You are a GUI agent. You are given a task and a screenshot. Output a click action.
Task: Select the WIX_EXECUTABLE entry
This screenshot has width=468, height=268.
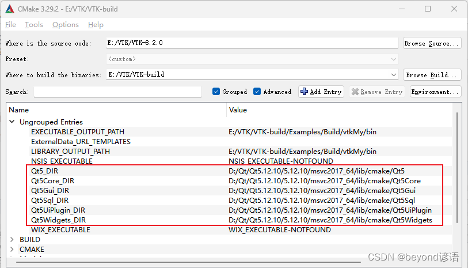[60, 230]
